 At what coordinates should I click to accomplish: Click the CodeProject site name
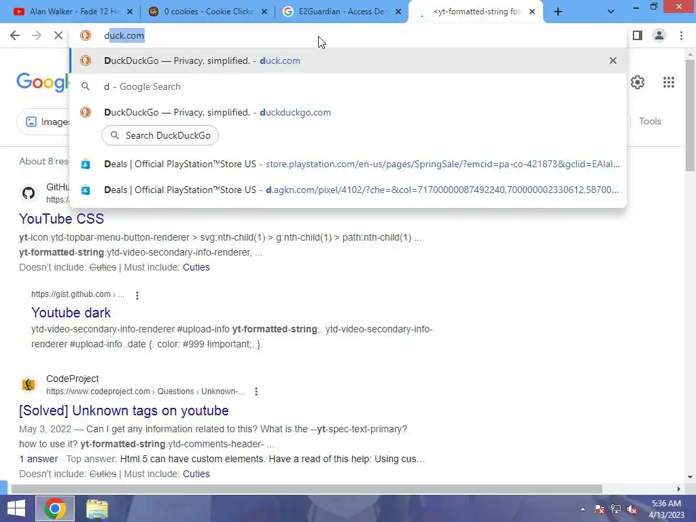tap(72, 379)
